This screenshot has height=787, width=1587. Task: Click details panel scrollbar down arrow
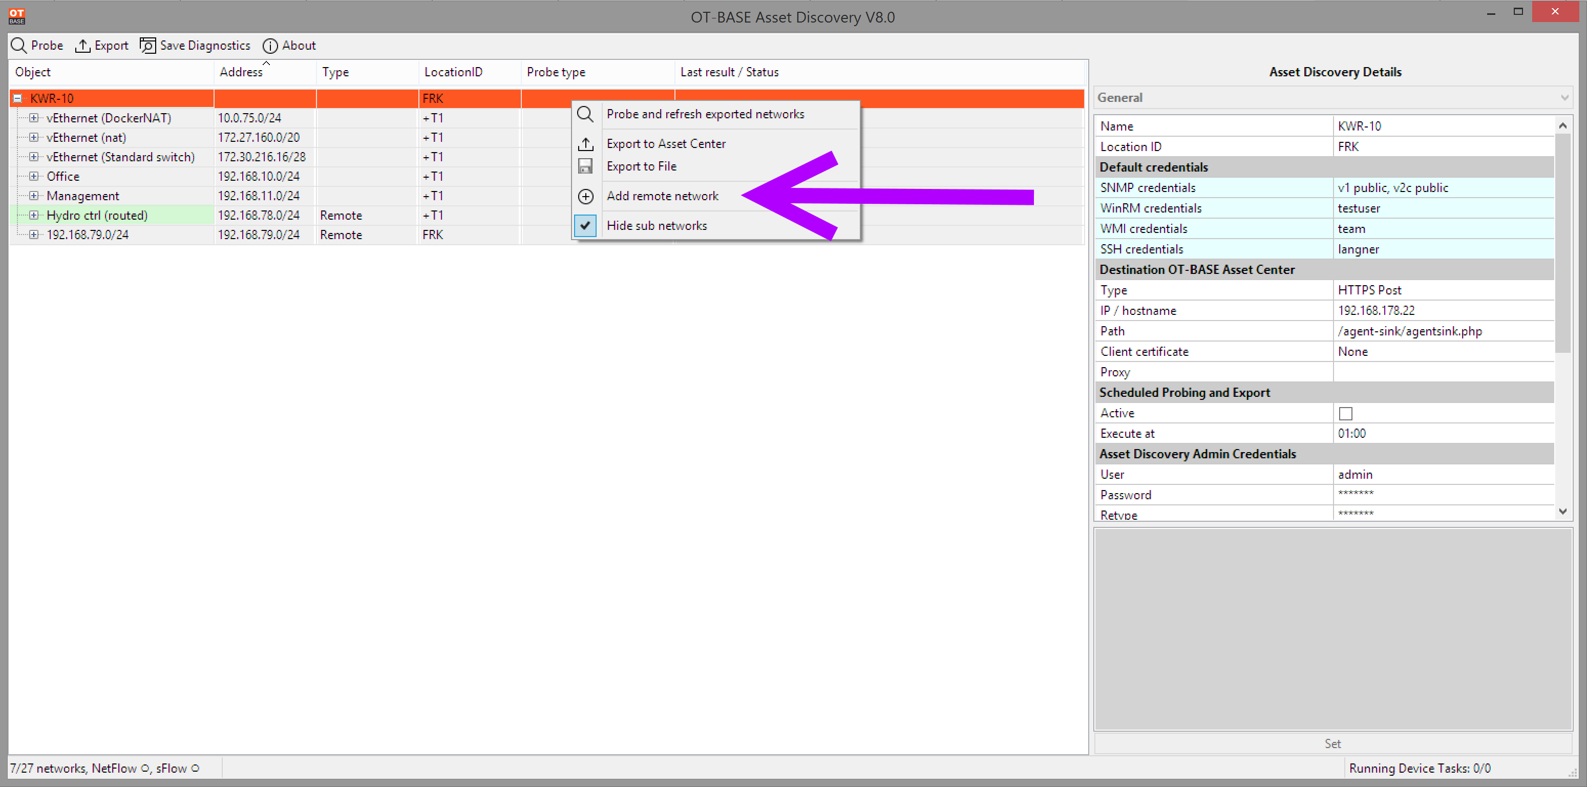[1562, 511]
